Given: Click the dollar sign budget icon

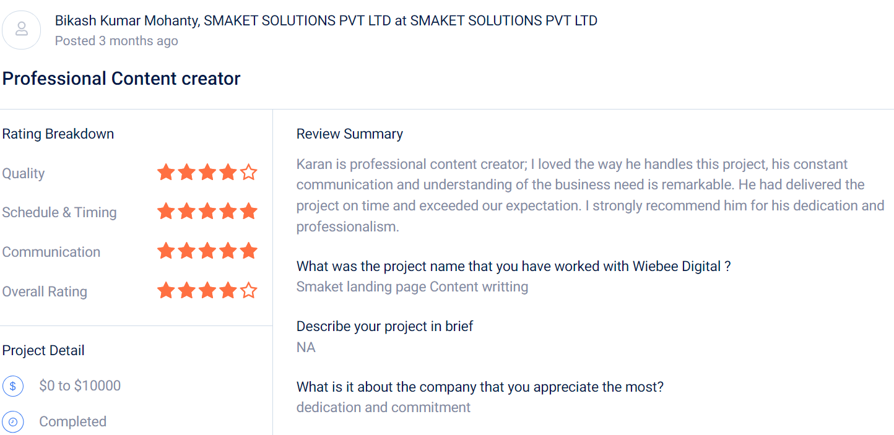Looking at the screenshot, I should click(x=13, y=386).
